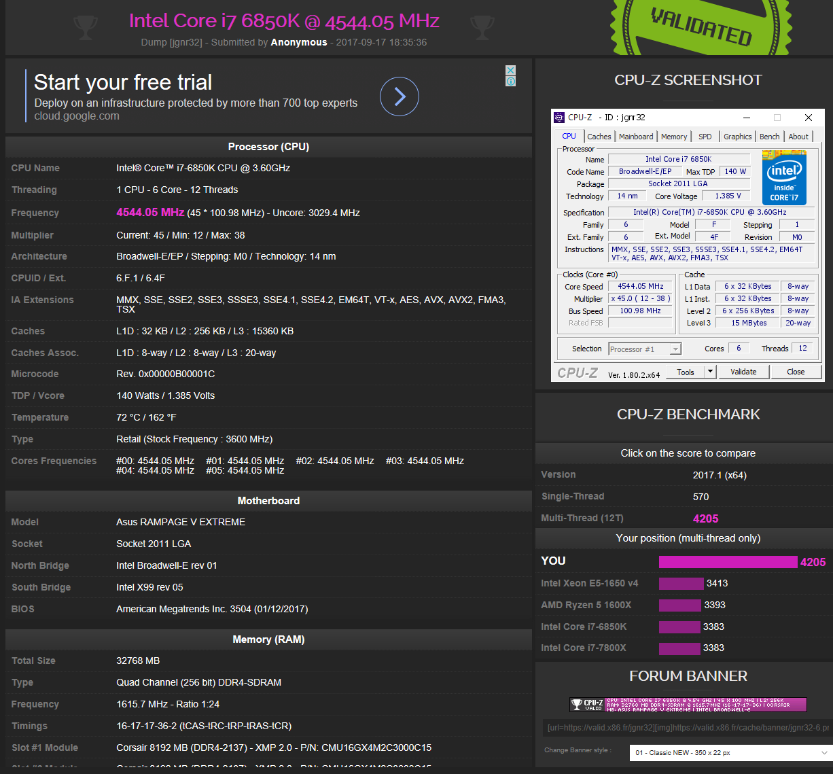Click the 140 Watts / 1.385 Volts value
This screenshot has width=833, height=774.
(165, 395)
